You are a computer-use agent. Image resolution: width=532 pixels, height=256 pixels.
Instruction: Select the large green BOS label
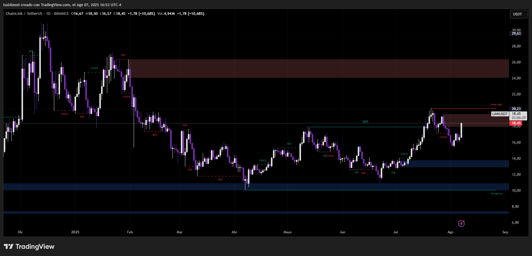365,122
